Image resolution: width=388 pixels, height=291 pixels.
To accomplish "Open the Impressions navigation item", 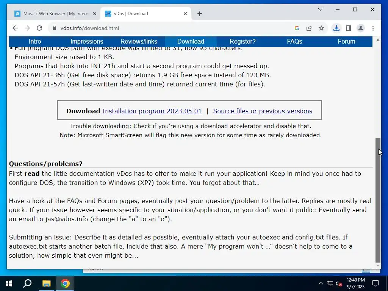I will pos(87,41).
